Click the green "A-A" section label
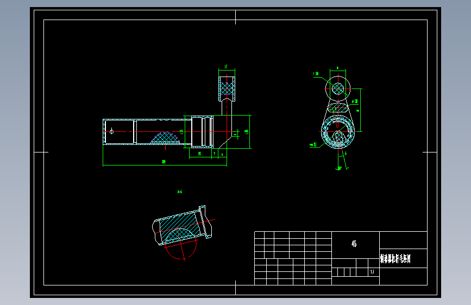This screenshot has height=305, width=471. tap(180, 192)
